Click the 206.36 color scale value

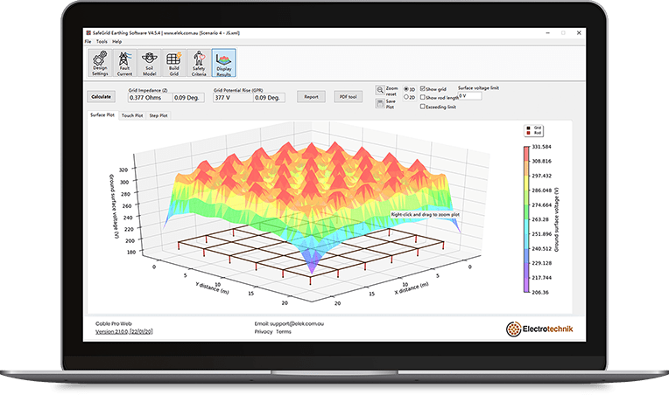tap(540, 293)
